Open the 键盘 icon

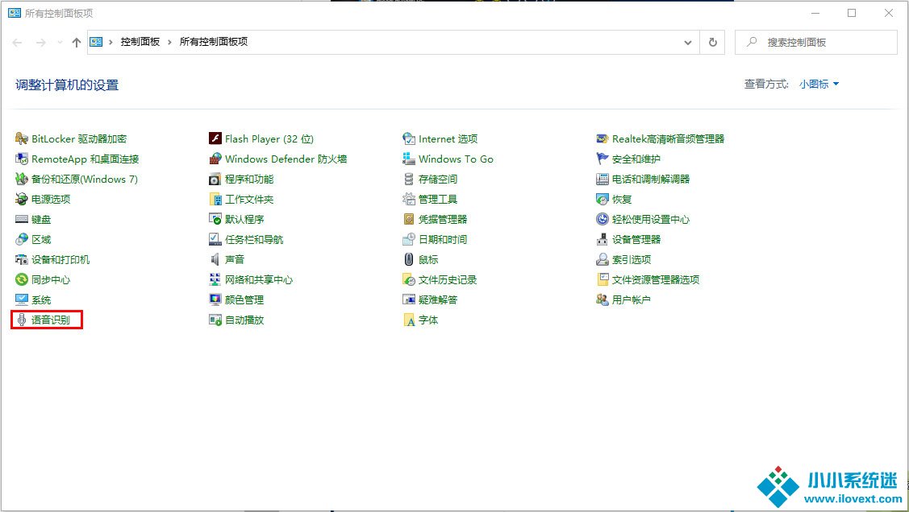(x=22, y=219)
